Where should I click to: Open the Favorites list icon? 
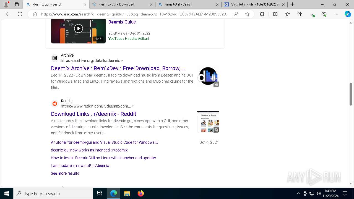[288, 14]
